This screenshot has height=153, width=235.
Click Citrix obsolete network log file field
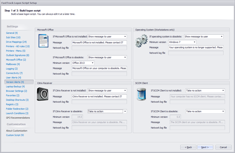pyautogui.click(x=99, y=128)
